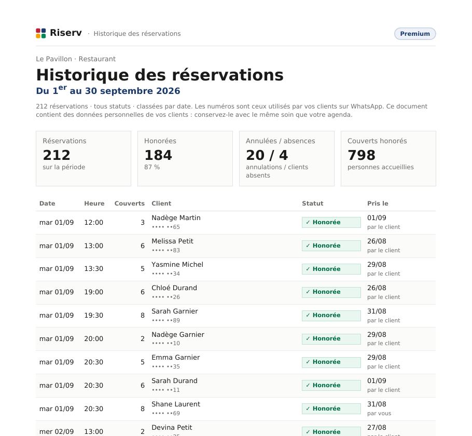Click Honorée status badge for Sarah Garnier
The height and width of the screenshot is (436, 472).
click(331, 316)
